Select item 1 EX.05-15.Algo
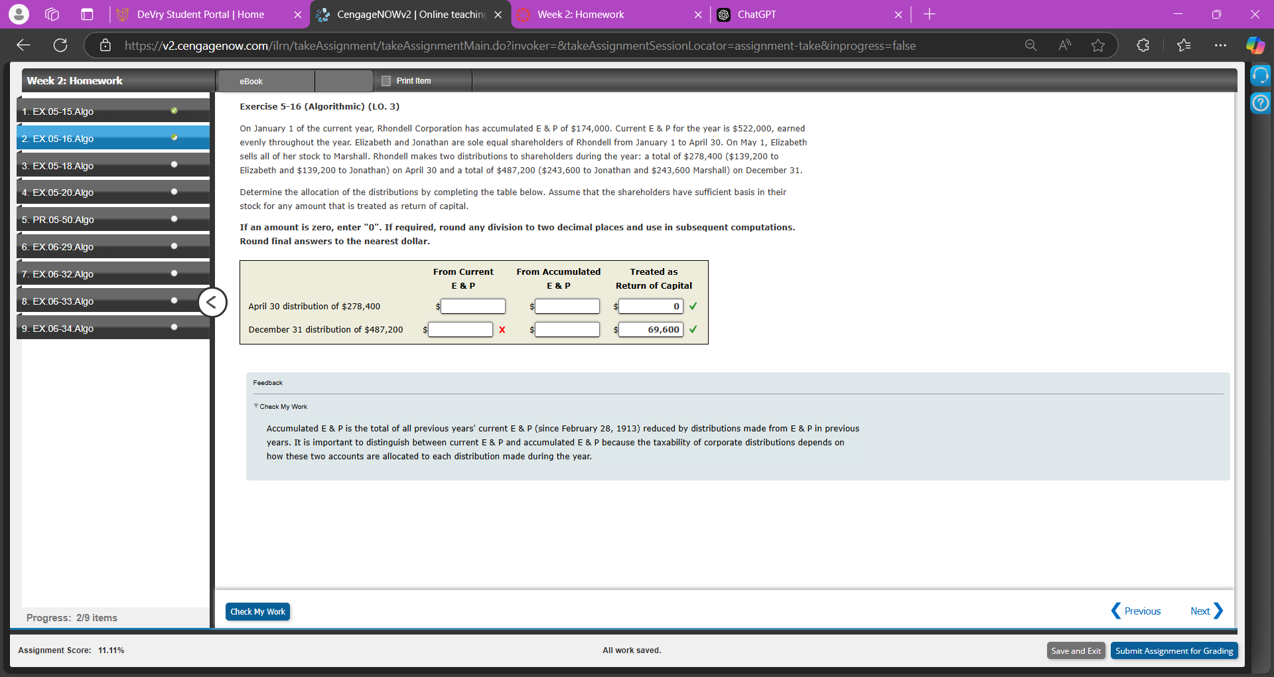This screenshot has height=677, width=1274. click(113, 111)
